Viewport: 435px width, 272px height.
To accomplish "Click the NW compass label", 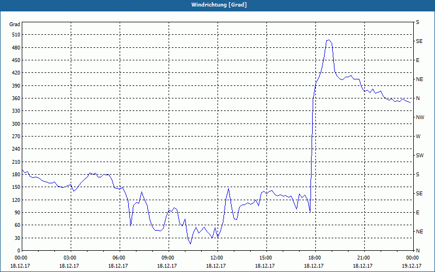I will [420, 118].
